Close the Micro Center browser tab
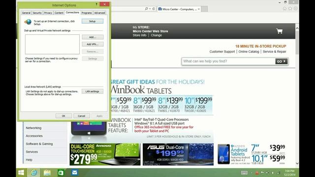315x177 pixels. (x=199, y=9)
